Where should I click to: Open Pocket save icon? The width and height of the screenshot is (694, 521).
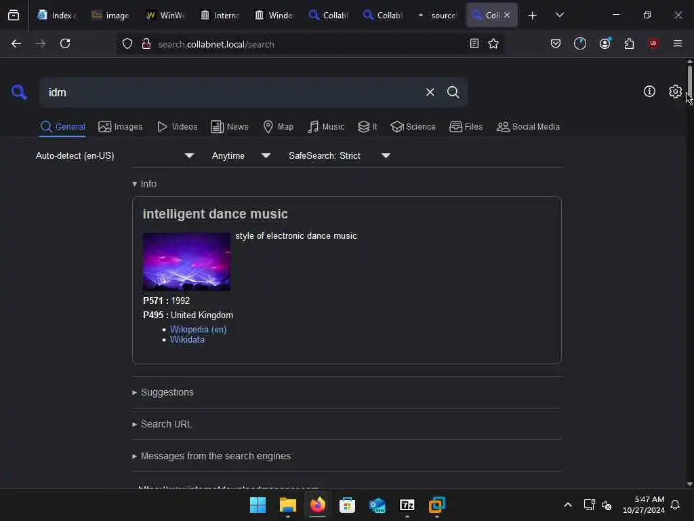556,43
